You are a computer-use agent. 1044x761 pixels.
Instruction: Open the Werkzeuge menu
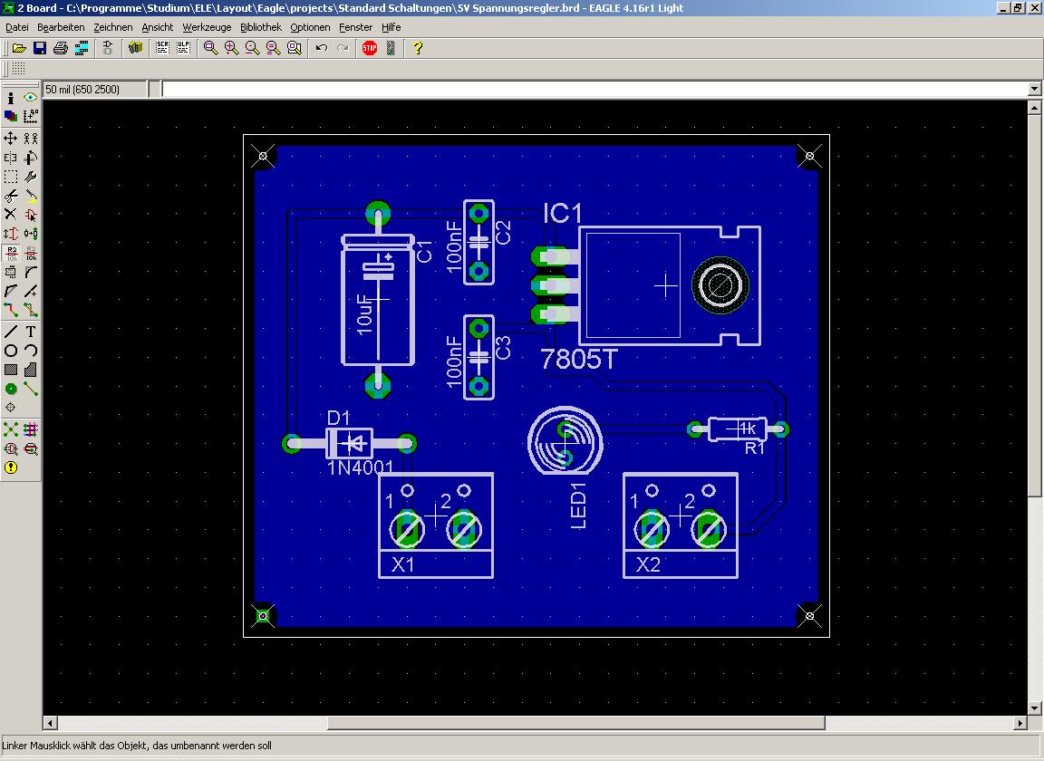(207, 27)
